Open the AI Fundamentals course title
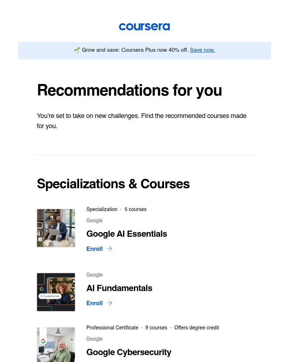289x362 pixels. pos(119,288)
